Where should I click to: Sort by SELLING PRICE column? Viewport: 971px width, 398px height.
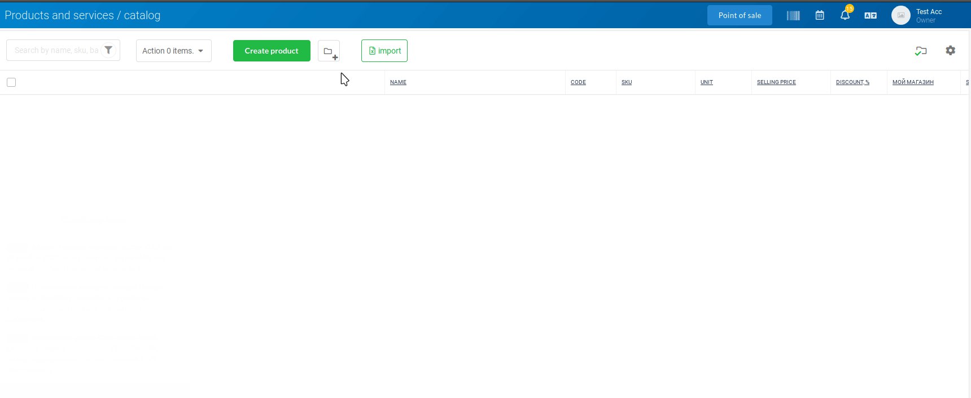click(x=776, y=82)
